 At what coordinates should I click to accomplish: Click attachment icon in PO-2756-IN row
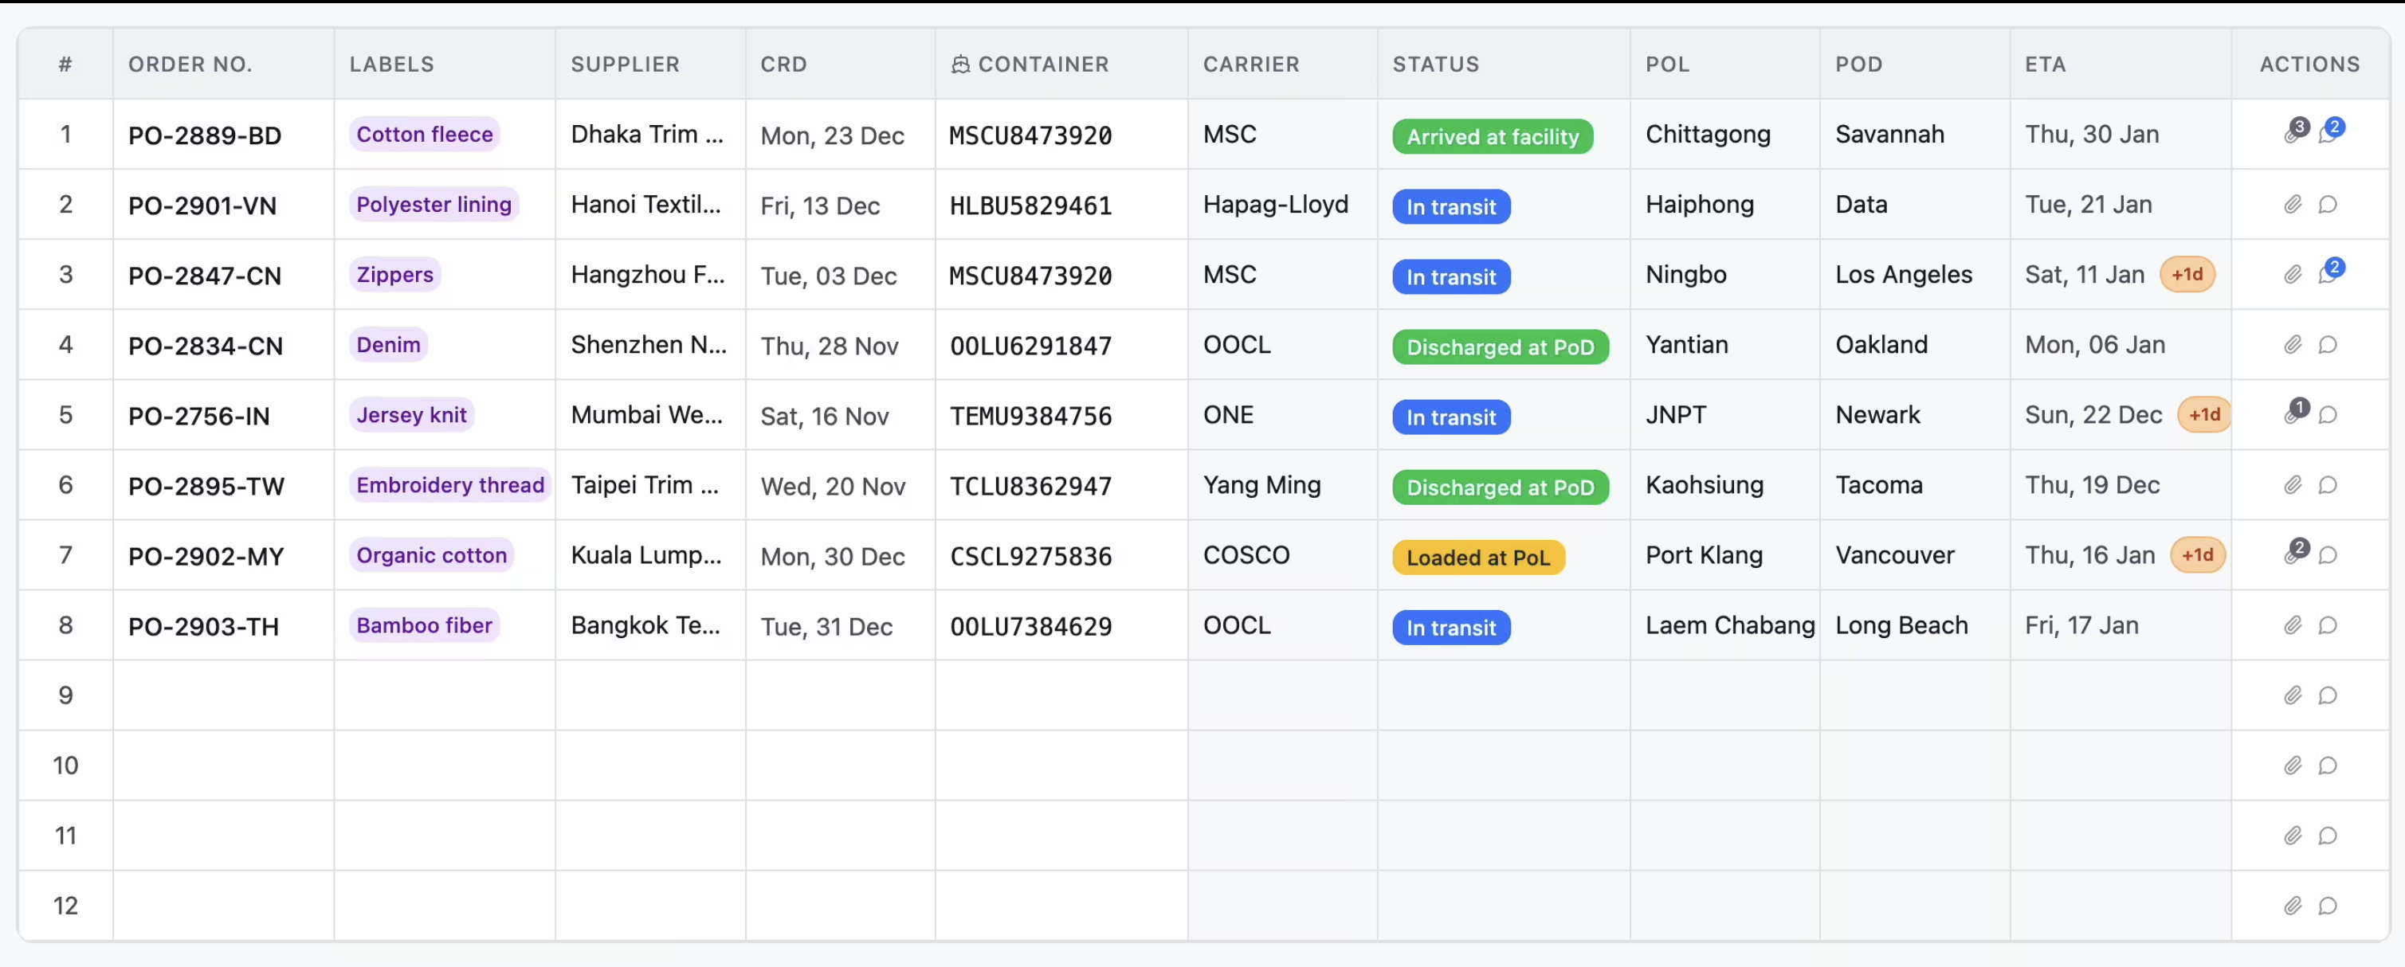(x=2292, y=414)
